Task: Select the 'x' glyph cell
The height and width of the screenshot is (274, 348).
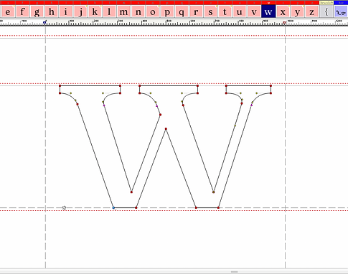Action: (x=283, y=11)
